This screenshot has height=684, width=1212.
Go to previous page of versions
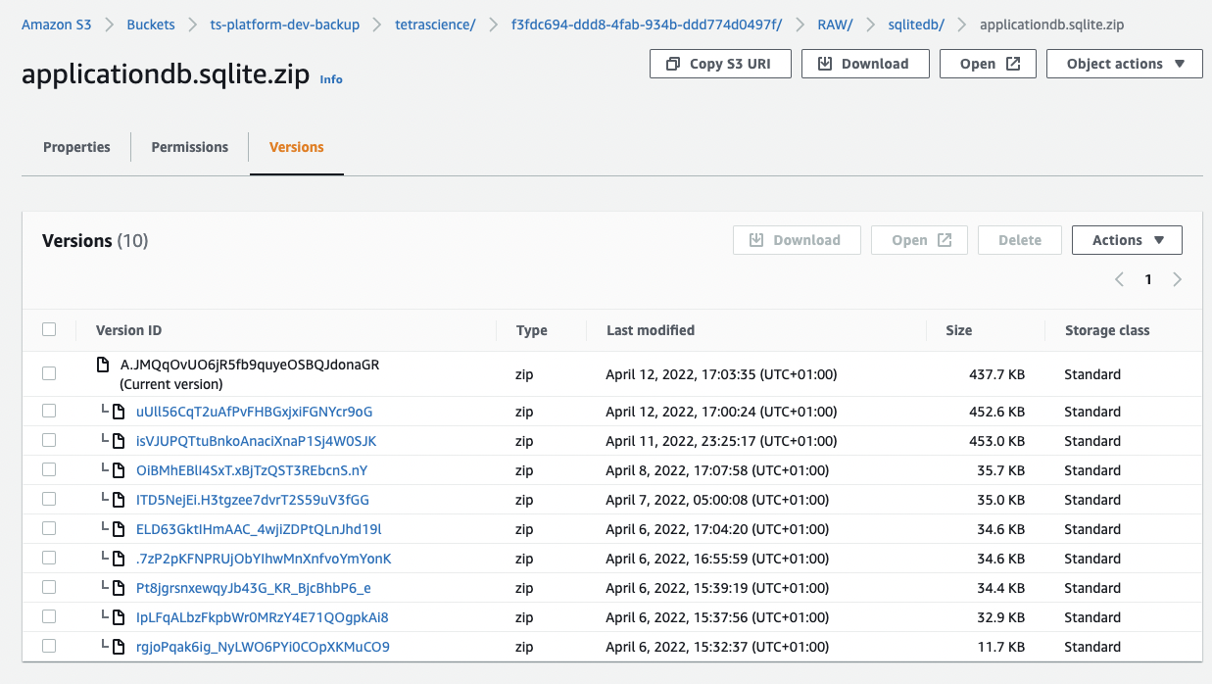pyautogui.click(x=1119, y=279)
